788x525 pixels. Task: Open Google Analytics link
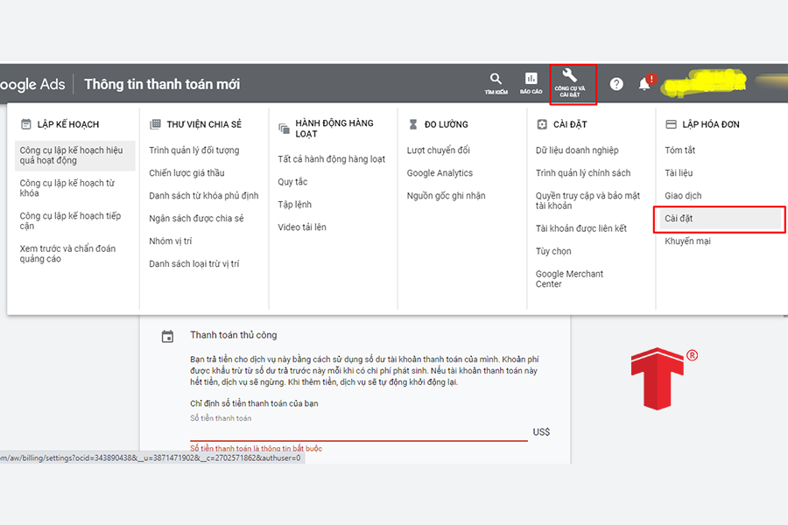[440, 173]
